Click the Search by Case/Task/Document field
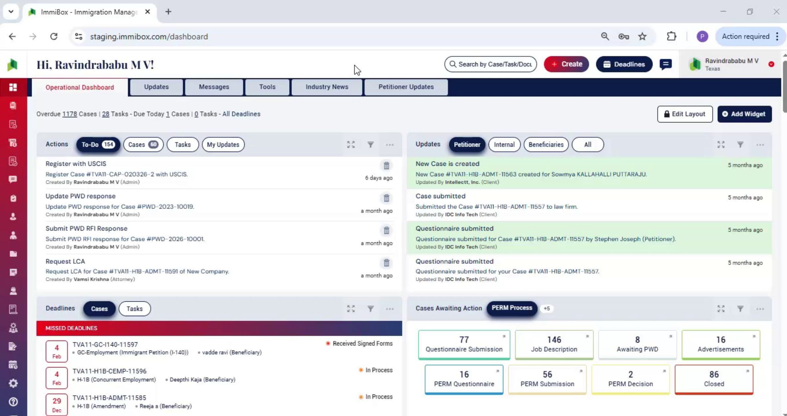The height and width of the screenshot is (416, 787). pos(491,64)
